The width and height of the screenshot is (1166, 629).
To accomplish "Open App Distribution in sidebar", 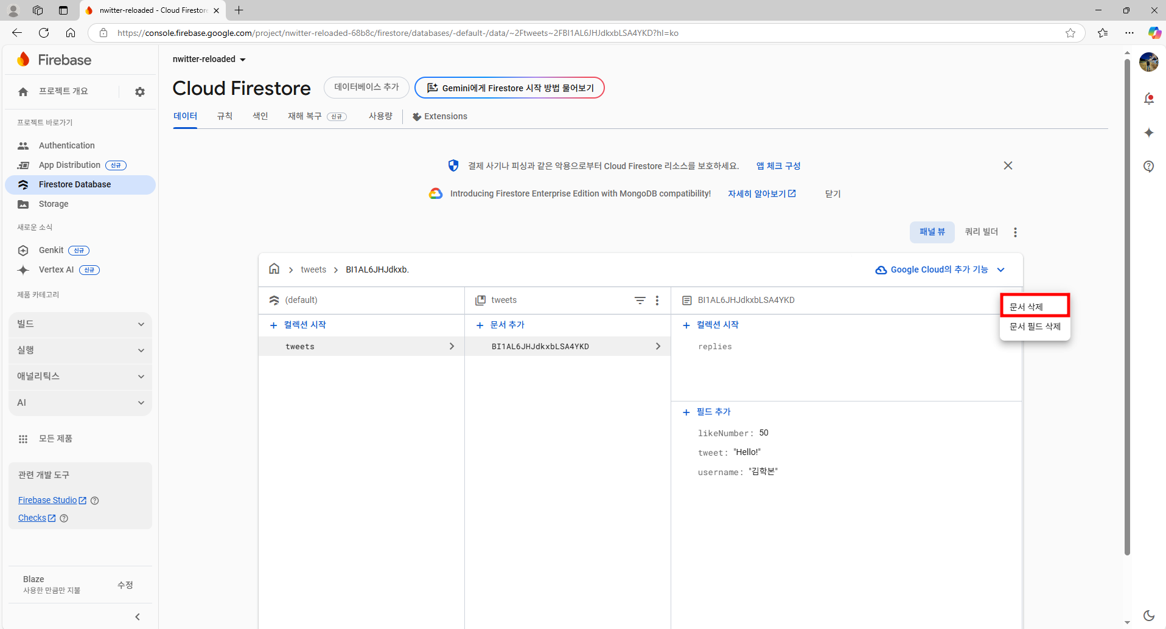I will pyautogui.click(x=69, y=165).
